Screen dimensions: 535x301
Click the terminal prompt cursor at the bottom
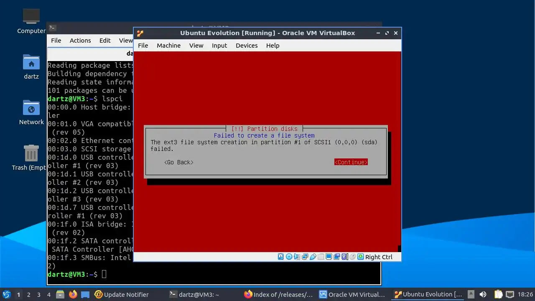(x=104, y=275)
